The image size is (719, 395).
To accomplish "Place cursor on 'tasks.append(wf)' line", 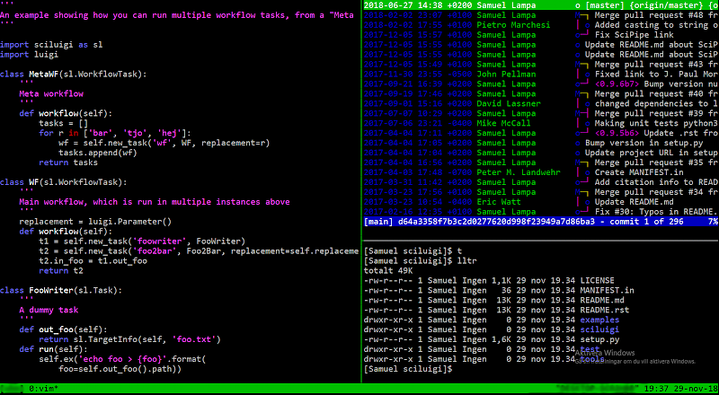I will [98, 153].
